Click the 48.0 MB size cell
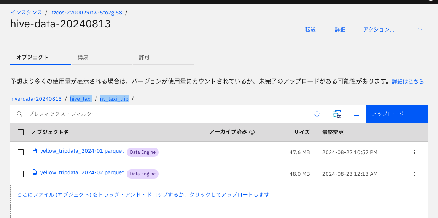 300,174
